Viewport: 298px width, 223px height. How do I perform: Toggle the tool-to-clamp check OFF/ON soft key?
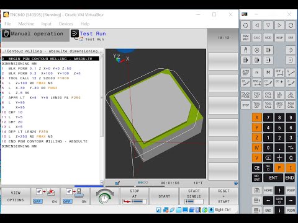click(x=74, y=196)
